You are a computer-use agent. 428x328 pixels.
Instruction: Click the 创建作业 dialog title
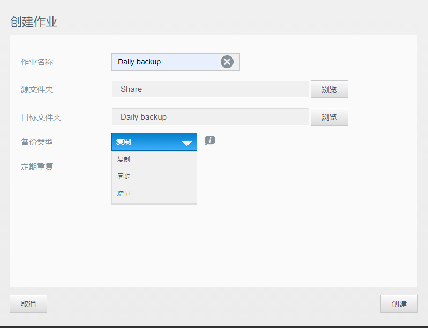(34, 22)
